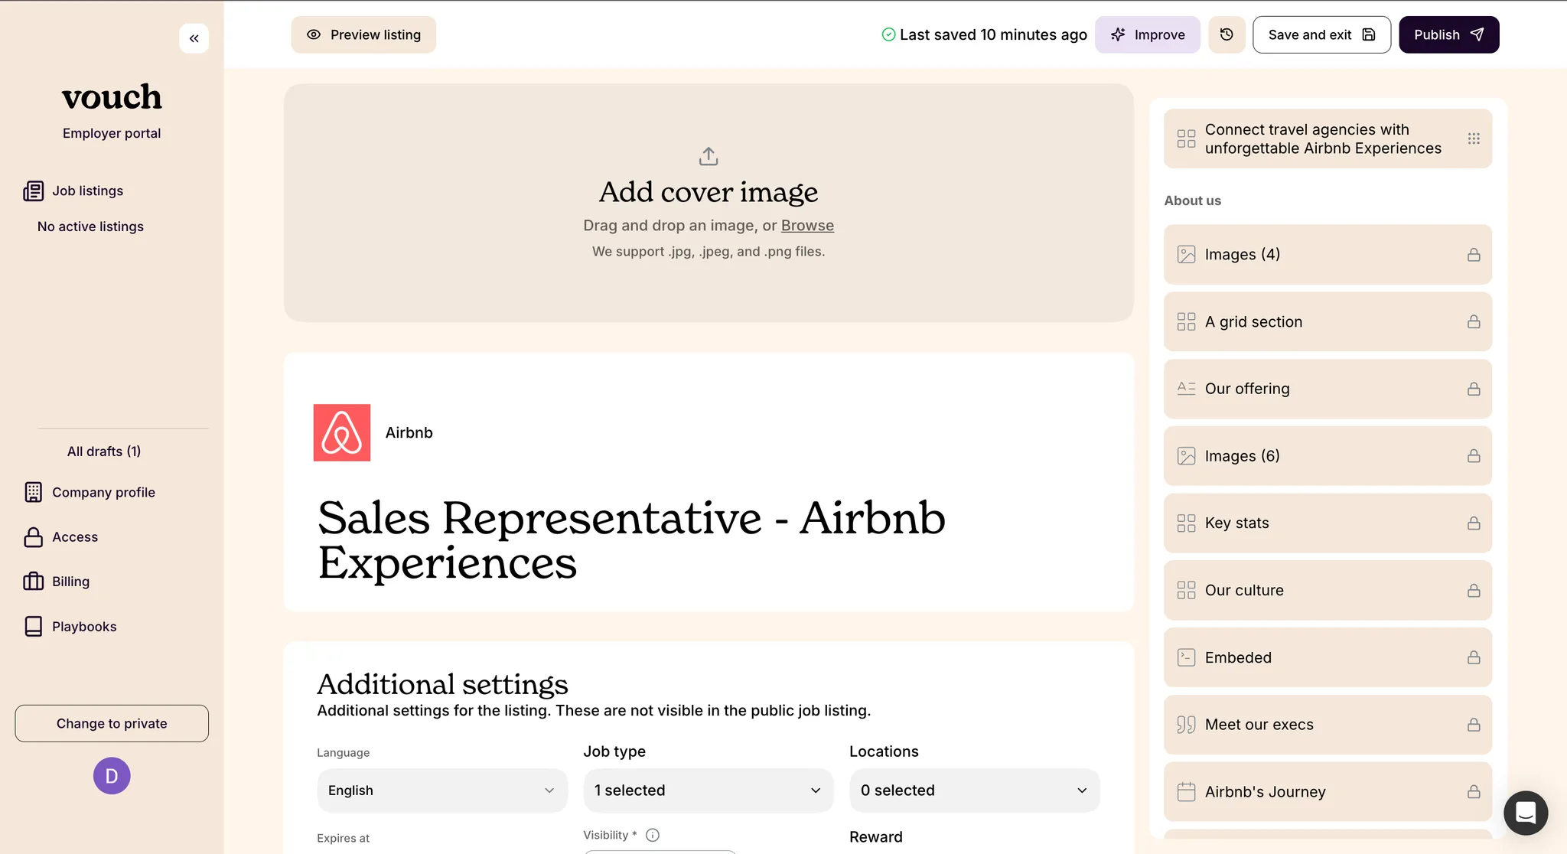Click the calendar icon beside Airbnb's Journey
The image size is (1567, 854).
[x=1186, y=792]
